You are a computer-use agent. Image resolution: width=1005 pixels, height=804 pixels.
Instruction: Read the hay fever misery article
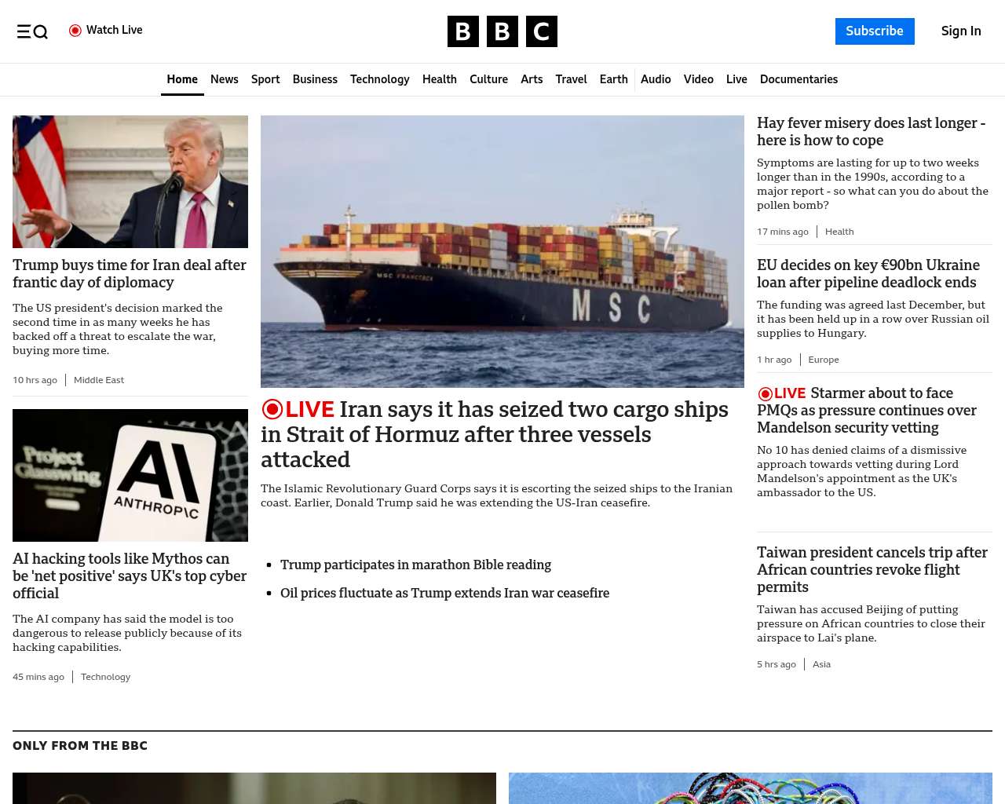872,132
